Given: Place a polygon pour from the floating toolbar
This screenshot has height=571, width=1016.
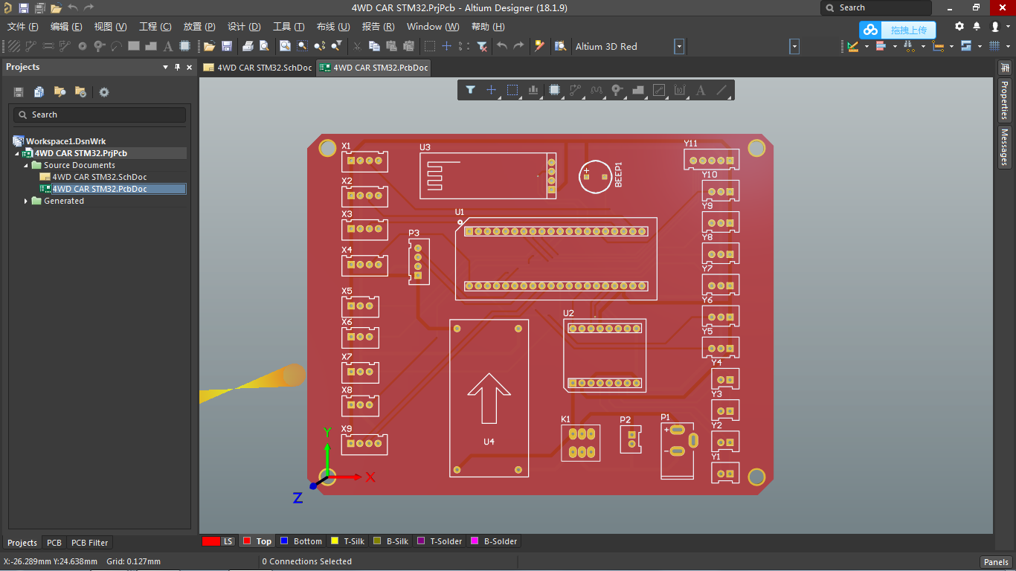Looking at the screenshot, I should pos(638,90).
